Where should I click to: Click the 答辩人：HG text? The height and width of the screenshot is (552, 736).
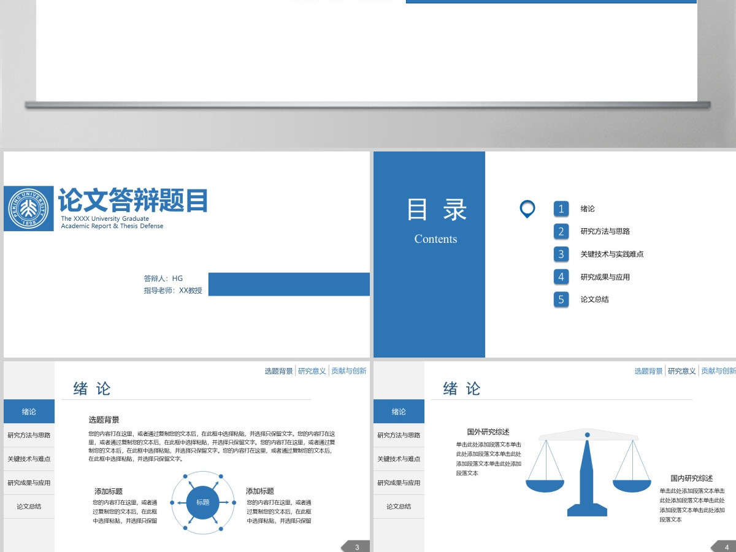pyautogui.click(x=163, y=278)
